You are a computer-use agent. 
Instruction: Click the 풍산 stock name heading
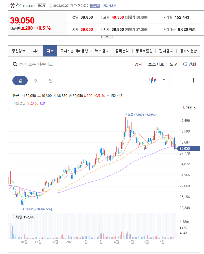(x=16, y=5)
